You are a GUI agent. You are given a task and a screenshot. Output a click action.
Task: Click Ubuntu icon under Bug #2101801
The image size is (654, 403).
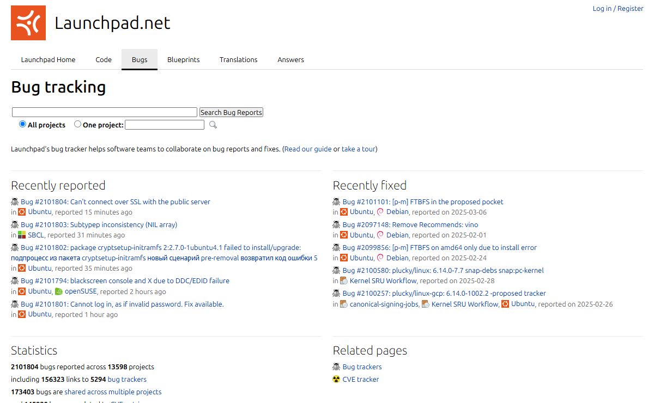22,314
